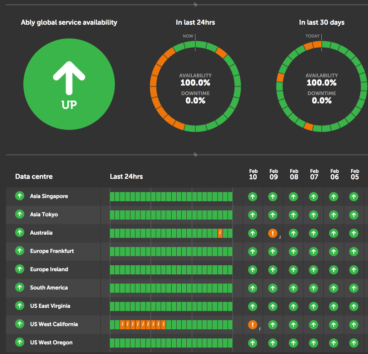The width and height of the screenshot is (368, 354).
Task: Click Europe Frankfurt row status arrow icon
Action: coord(20,251)
